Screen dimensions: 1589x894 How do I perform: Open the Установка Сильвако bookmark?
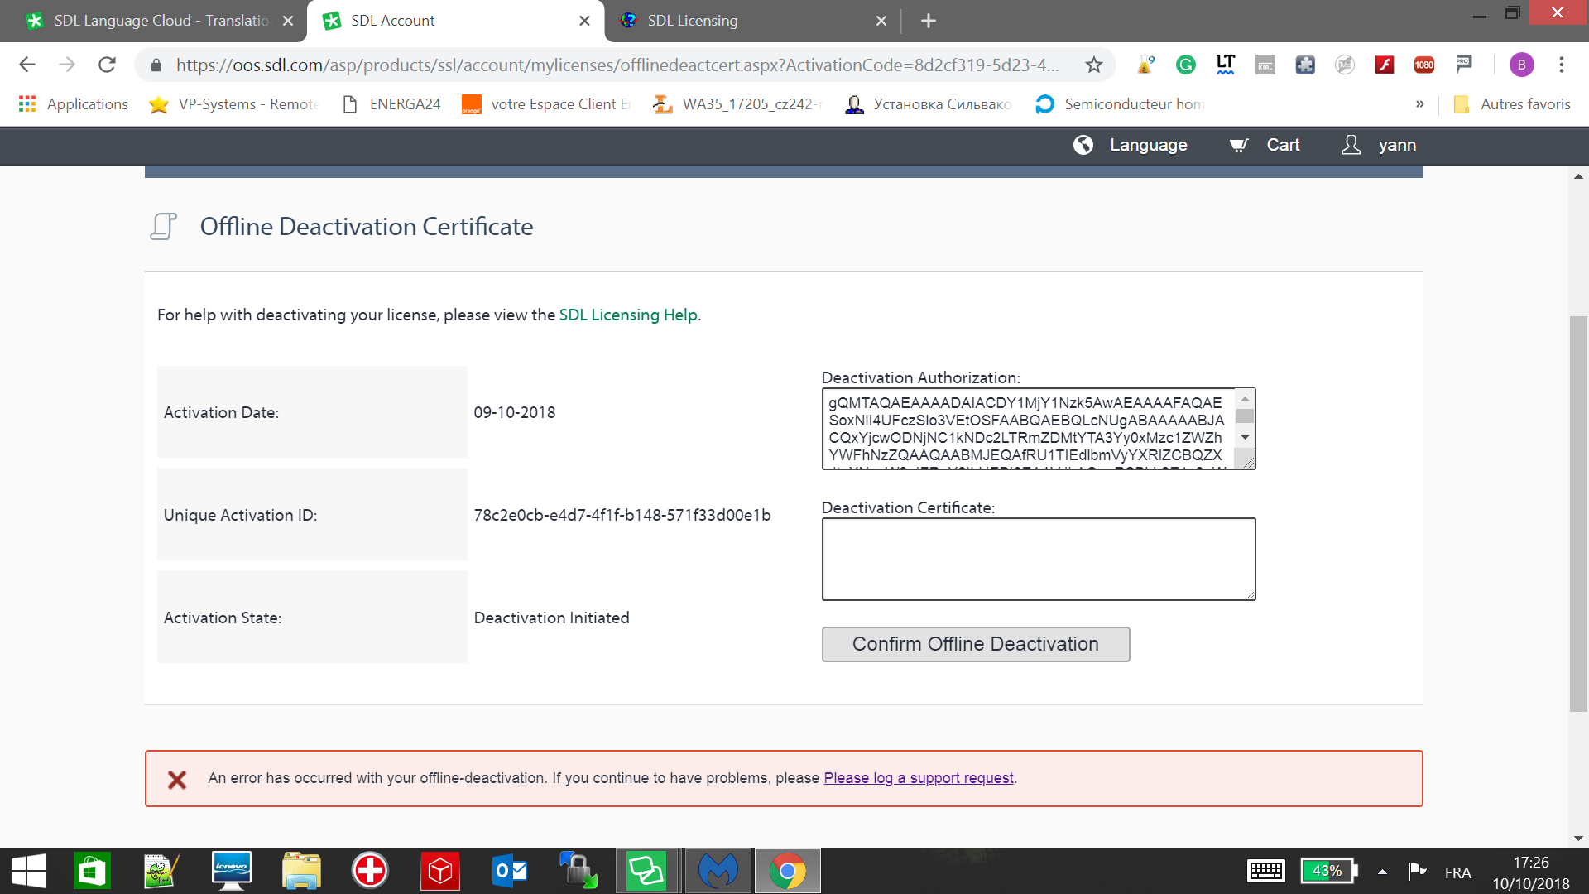coord(929,104)
